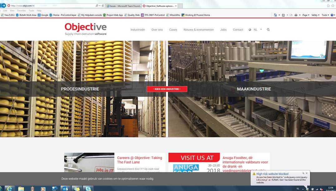Open the file explorer taskbar icon
This screenshot has height=191, width=336.
pyautogui.click(x=21, y=189)
